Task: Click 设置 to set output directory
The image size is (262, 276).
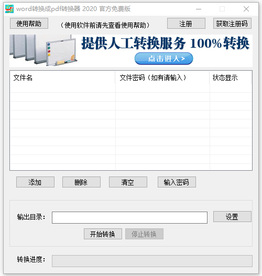Action: pyautogui.click(x=232, y=216)
